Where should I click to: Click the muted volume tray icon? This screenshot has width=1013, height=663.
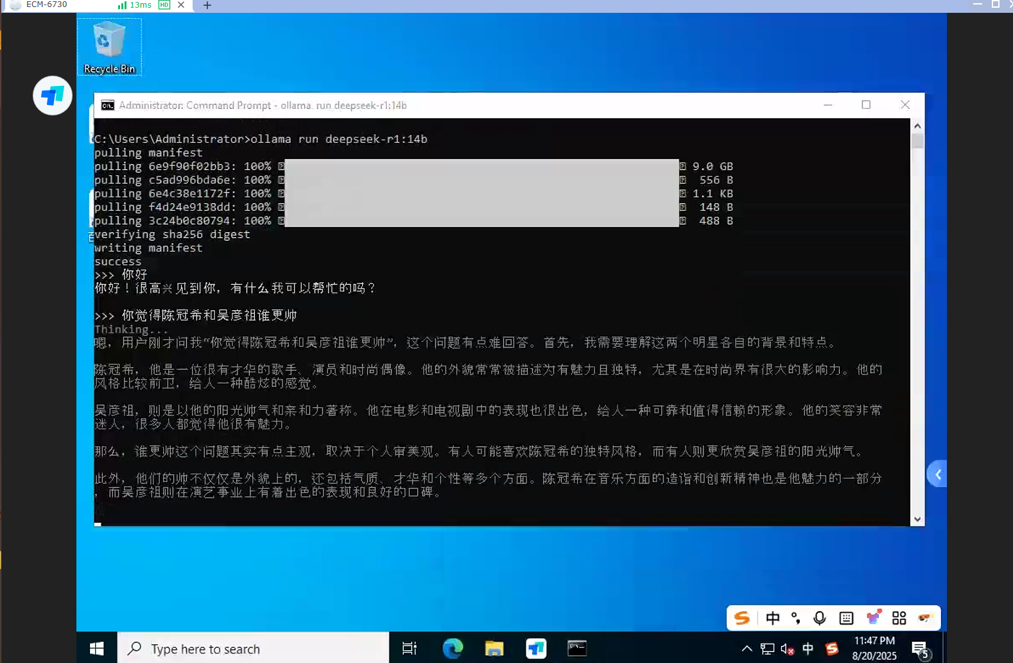[x=788, y=649]
